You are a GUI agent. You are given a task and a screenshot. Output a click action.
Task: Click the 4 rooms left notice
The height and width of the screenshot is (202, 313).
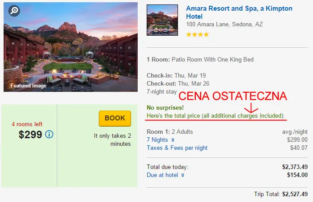(x=27, y=124)
